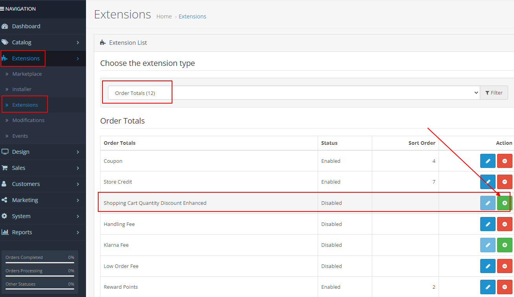Expand the Design menu

[x=43, y=152]
